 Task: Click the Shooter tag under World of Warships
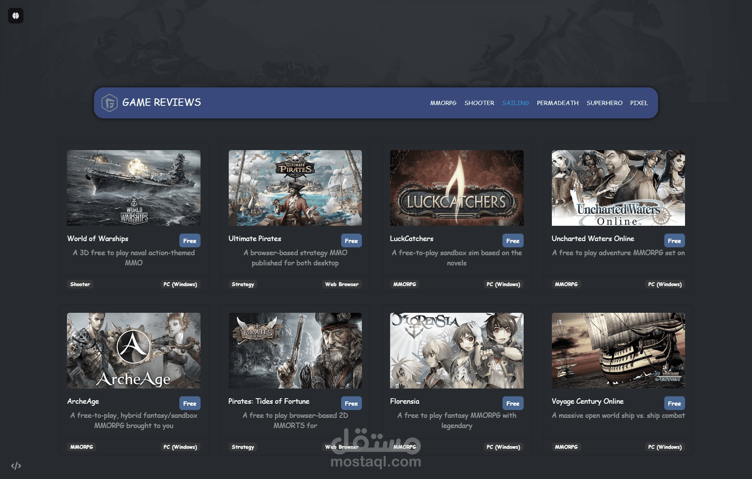point(80,284)
